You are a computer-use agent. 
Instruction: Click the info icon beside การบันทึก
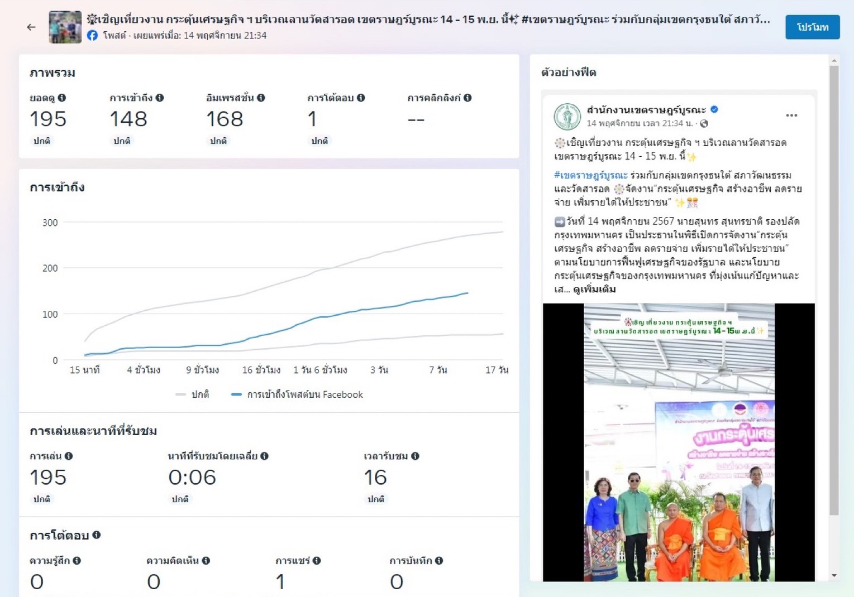click(439, 561)
